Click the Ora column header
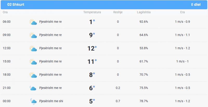 pyautogui.click(x=5, y=12)
